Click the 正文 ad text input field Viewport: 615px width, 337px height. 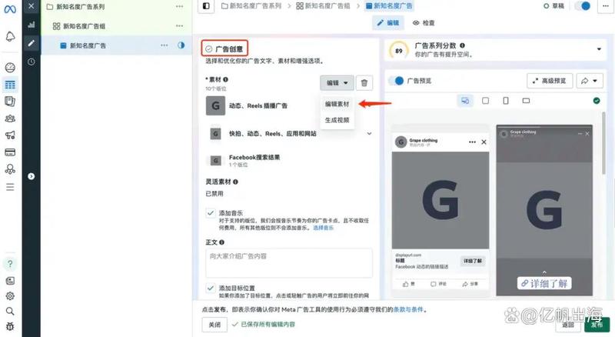[289, 262]
